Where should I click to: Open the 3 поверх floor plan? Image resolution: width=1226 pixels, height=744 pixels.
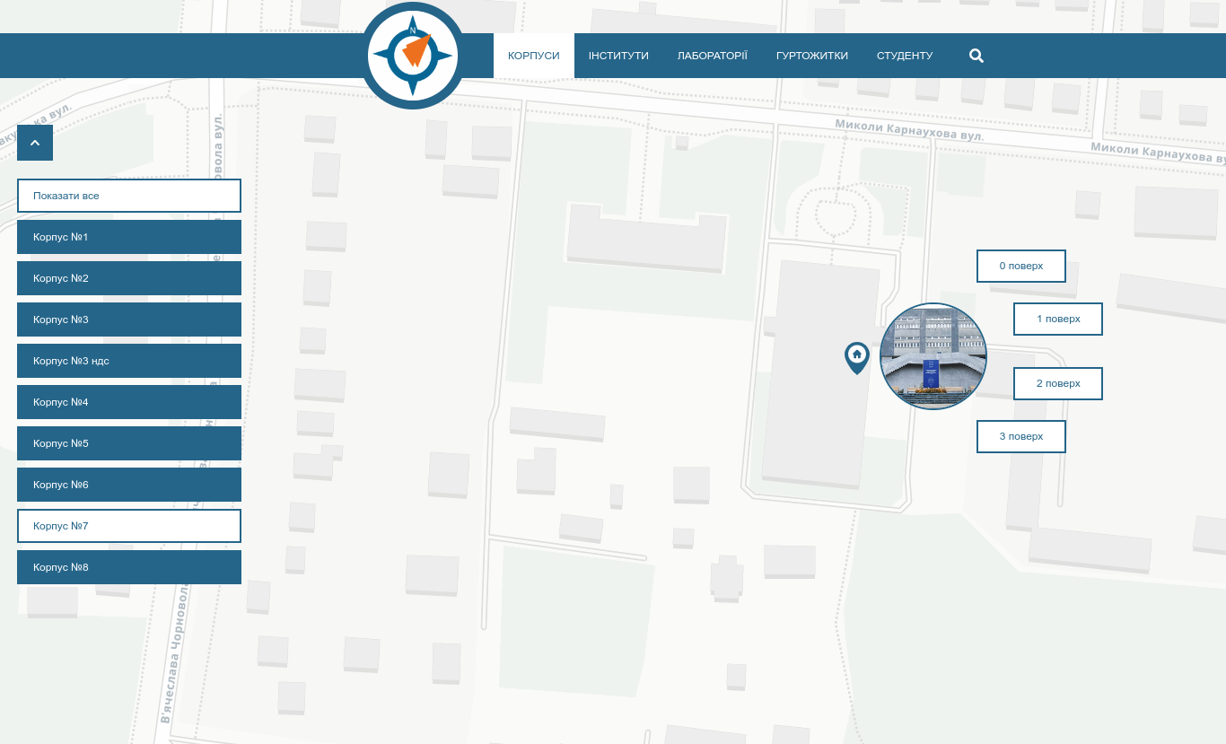click(1021, 436)
